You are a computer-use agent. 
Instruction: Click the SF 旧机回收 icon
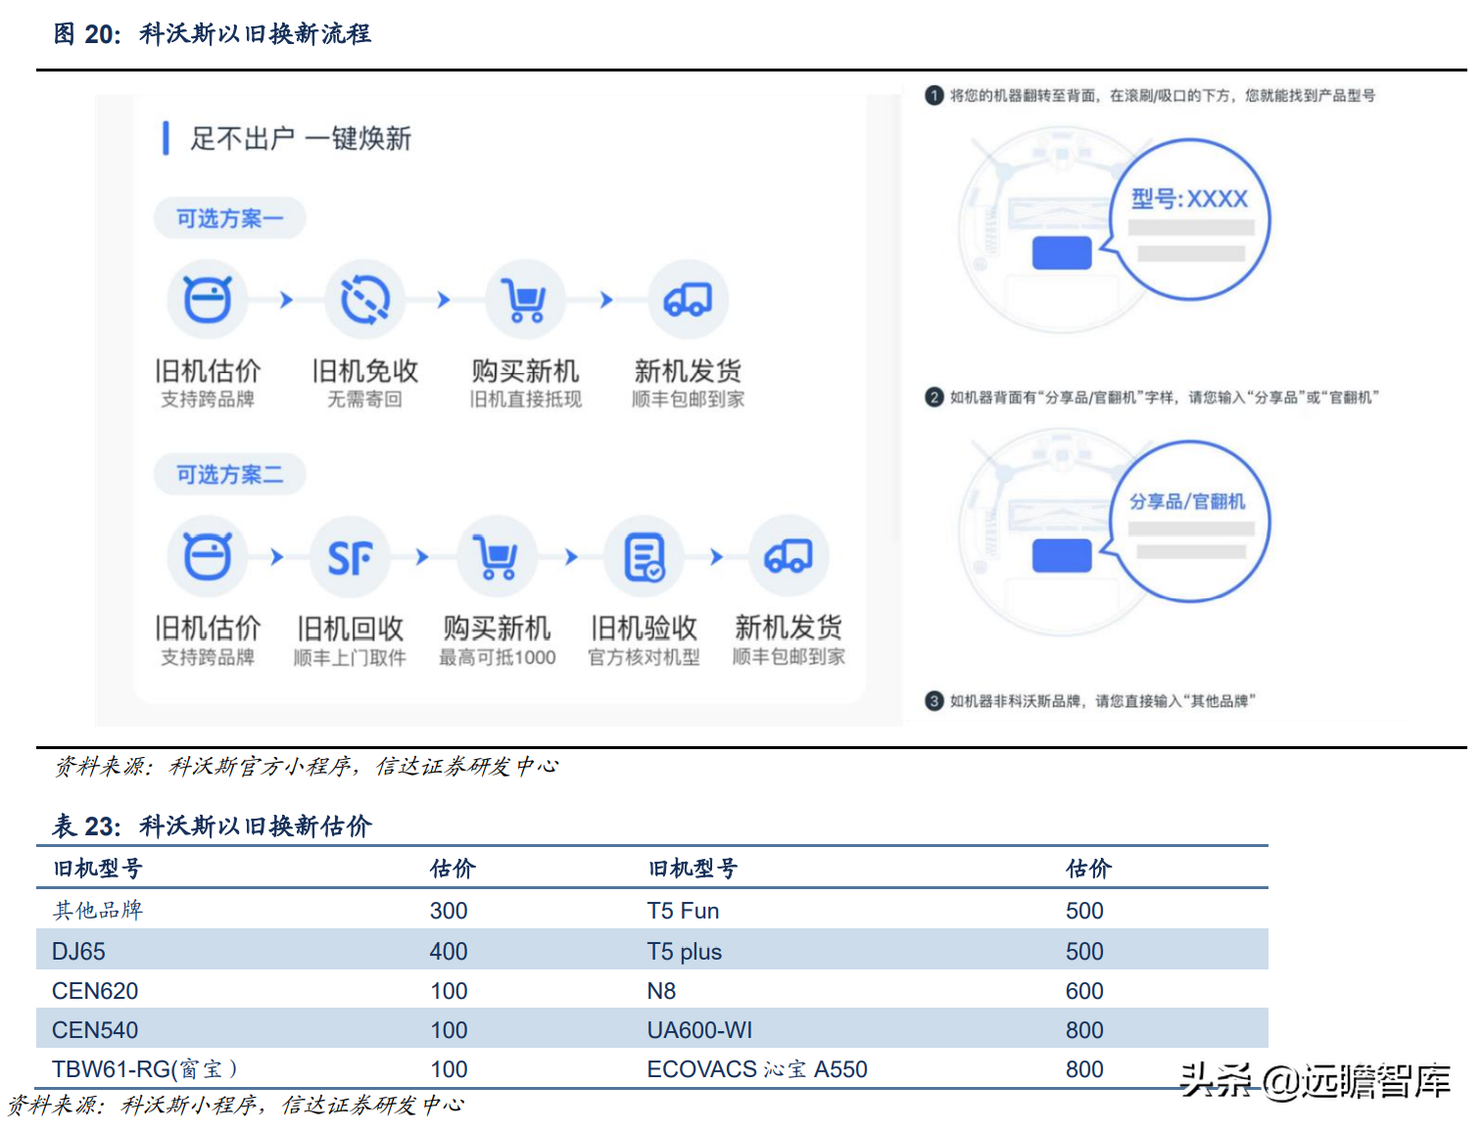350,556
